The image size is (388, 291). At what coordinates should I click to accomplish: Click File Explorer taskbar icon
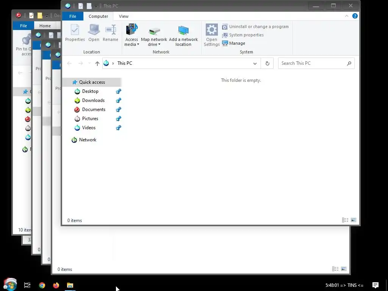70,285
